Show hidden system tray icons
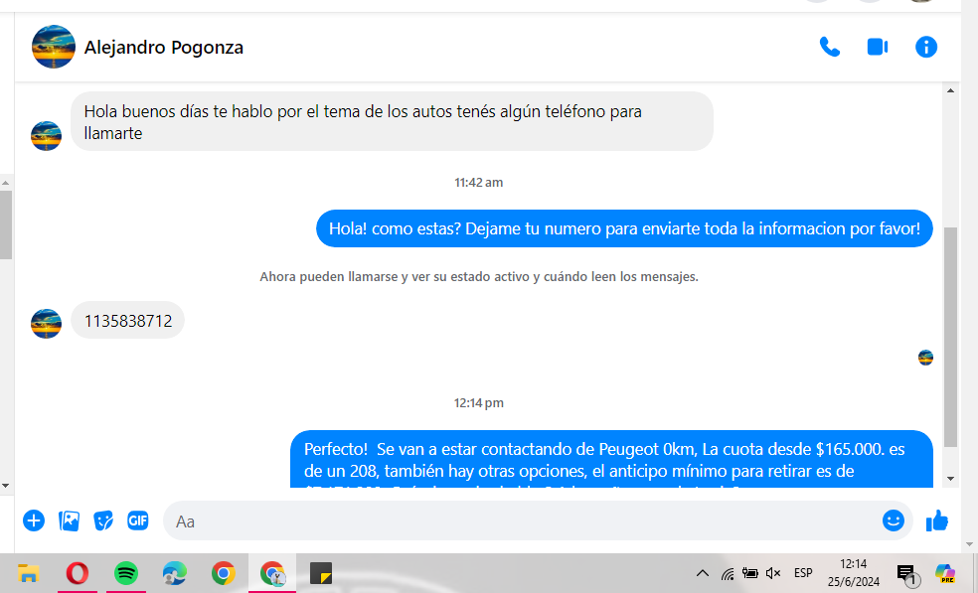 click(x=702, y=573)
